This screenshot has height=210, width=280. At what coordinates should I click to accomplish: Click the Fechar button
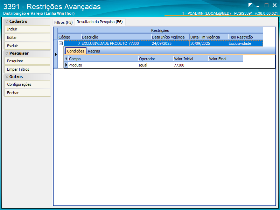(27, 93)
